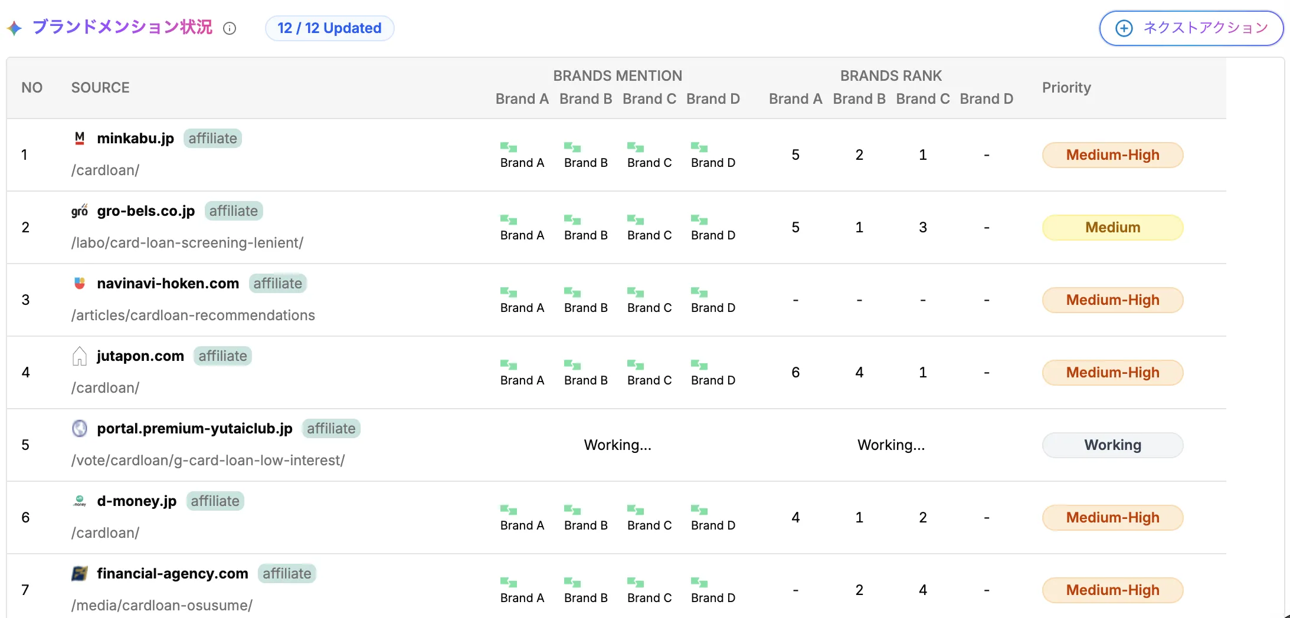Click the jutapon.com house icon
Viewport: 1290px width, 618px height.
[x=80, y=356]
